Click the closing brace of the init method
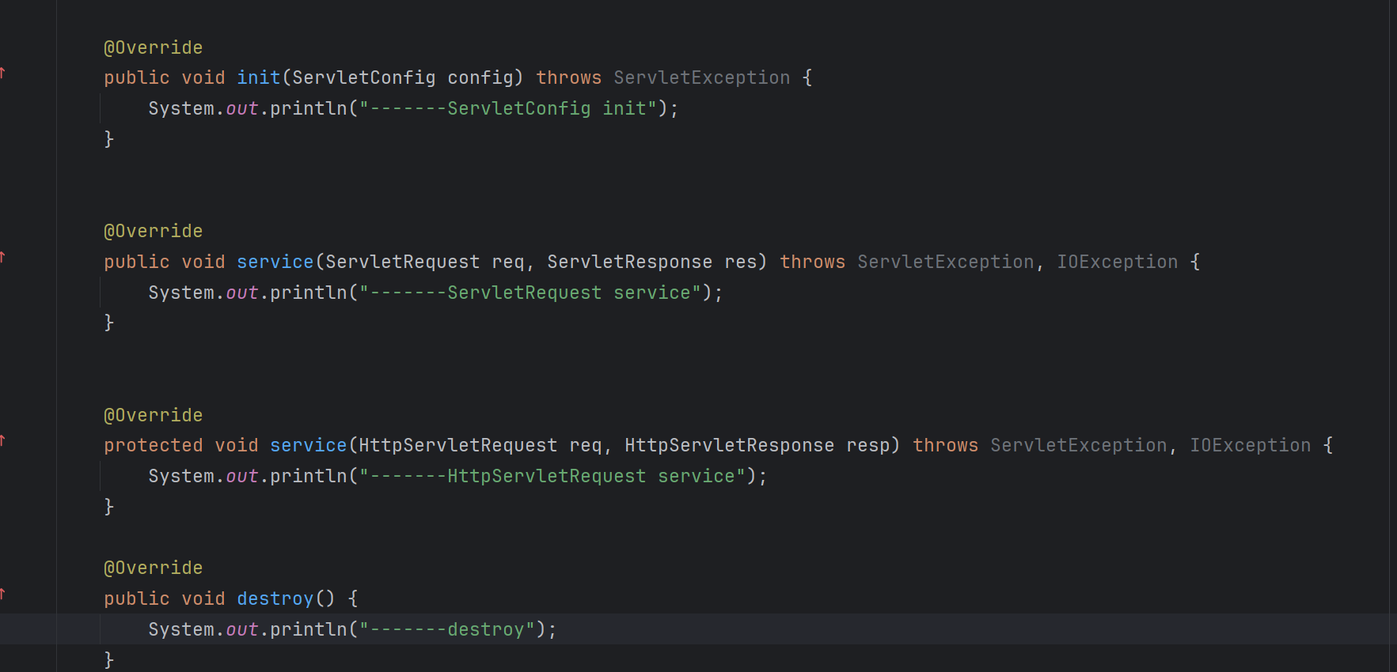The width and height of the screenshot is (1397, 672). [x=109, y=139]
